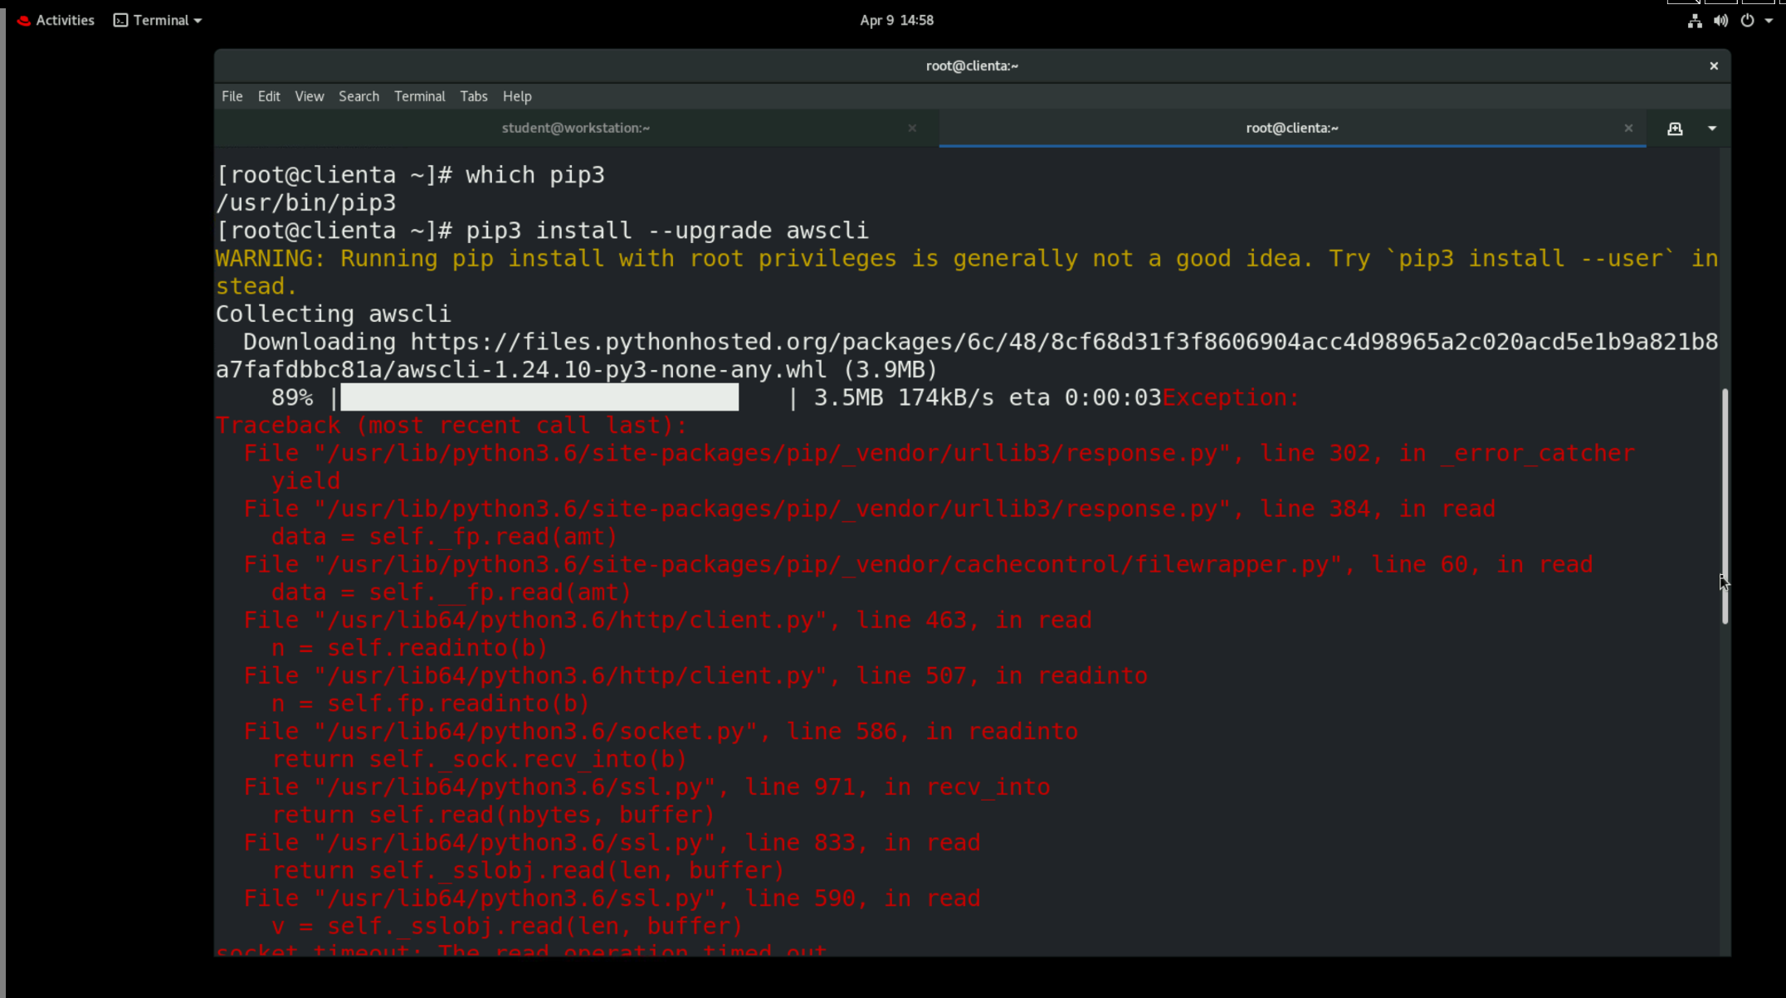The image size is (1786, 998).
Task: Close the root@clienta tab
Action: coord(1628,128)
